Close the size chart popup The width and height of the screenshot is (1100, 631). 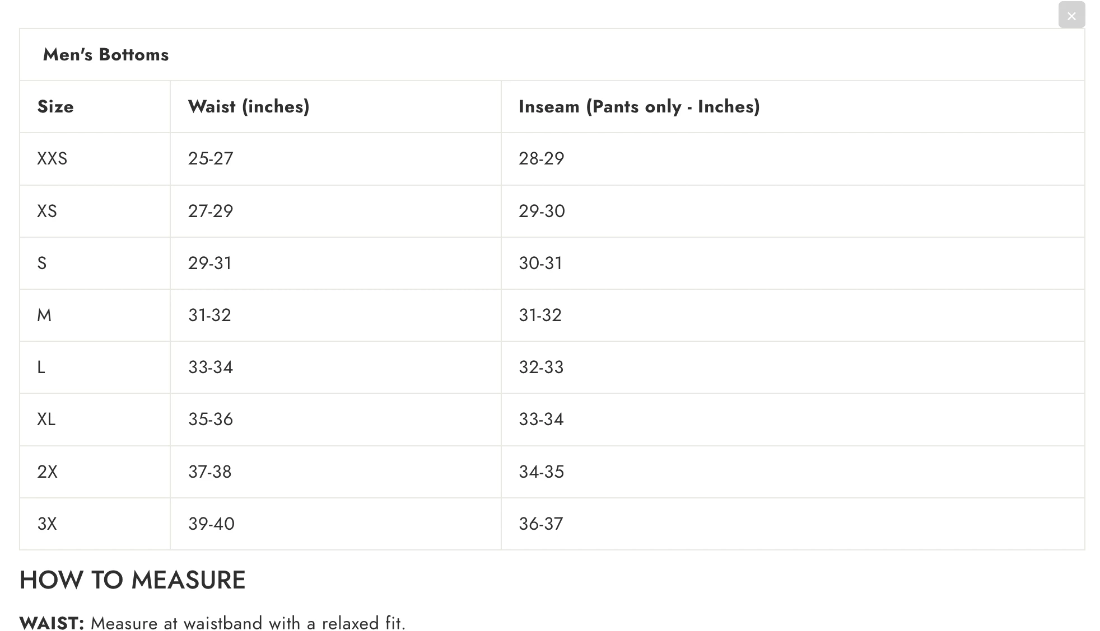point(1071,16)
